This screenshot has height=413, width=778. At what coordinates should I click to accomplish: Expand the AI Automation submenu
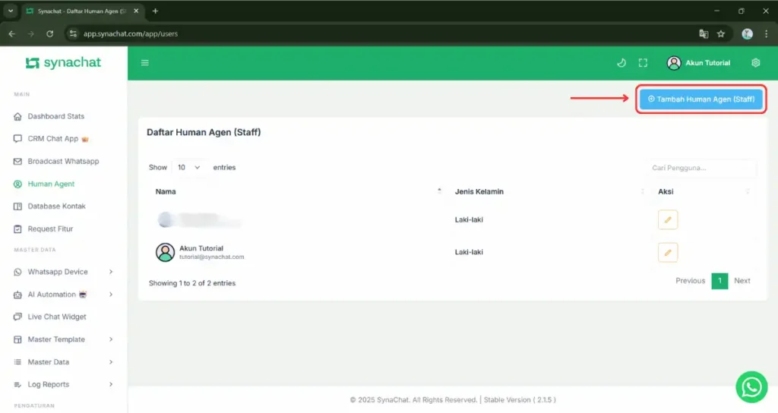click(x=64, y=295)
